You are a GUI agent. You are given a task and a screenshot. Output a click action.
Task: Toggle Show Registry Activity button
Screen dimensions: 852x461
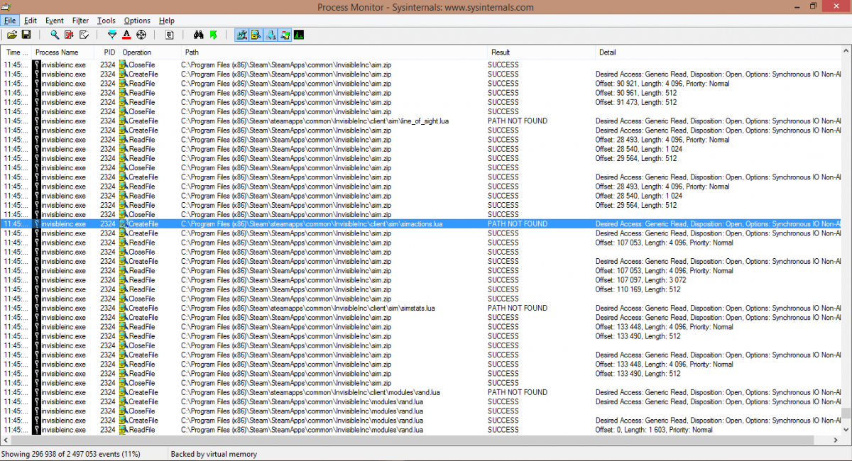pos(241,35)
